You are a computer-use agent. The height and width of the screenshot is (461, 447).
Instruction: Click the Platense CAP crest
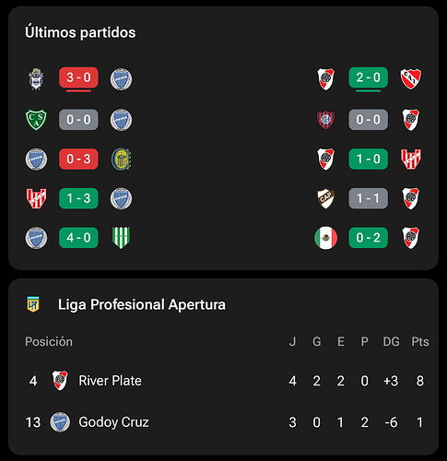(326, 198)
